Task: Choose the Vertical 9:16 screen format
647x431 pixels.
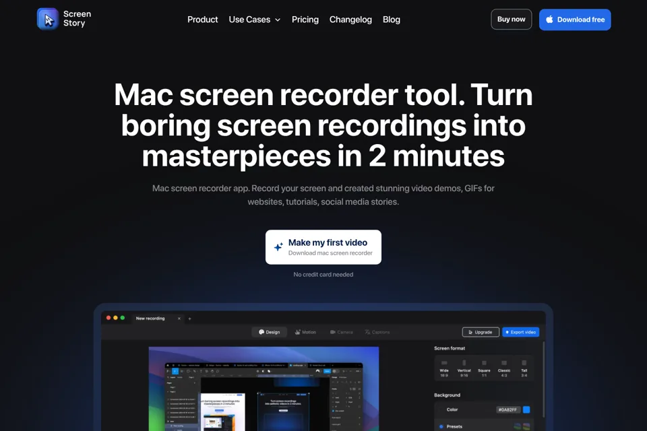Action: pyautogui.click(x=464, y=368)
